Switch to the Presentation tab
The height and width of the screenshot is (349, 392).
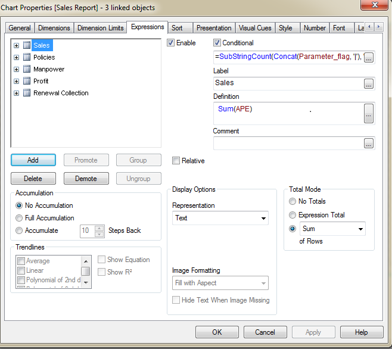click(x=214, y=28)
